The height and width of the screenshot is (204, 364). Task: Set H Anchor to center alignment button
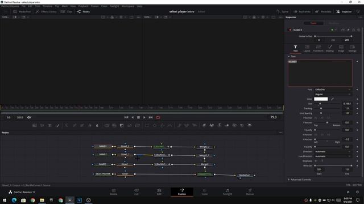(322, 135)
